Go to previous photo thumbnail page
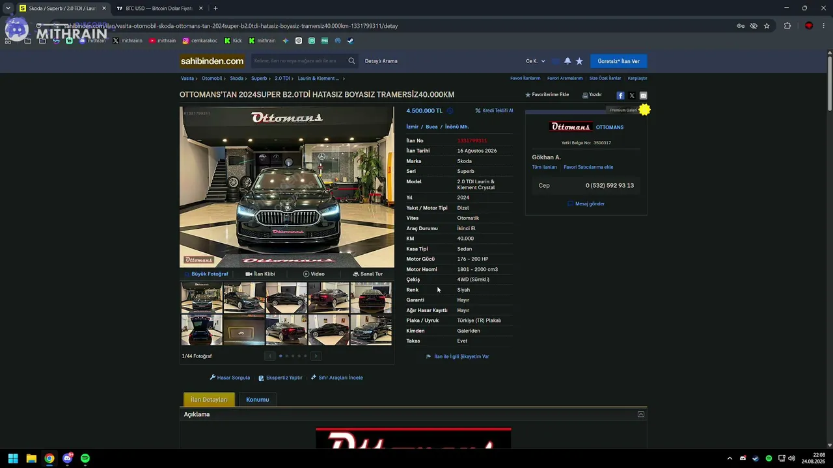Image resolution: width=833 pixels, height=468 pixels. point(270,356)
